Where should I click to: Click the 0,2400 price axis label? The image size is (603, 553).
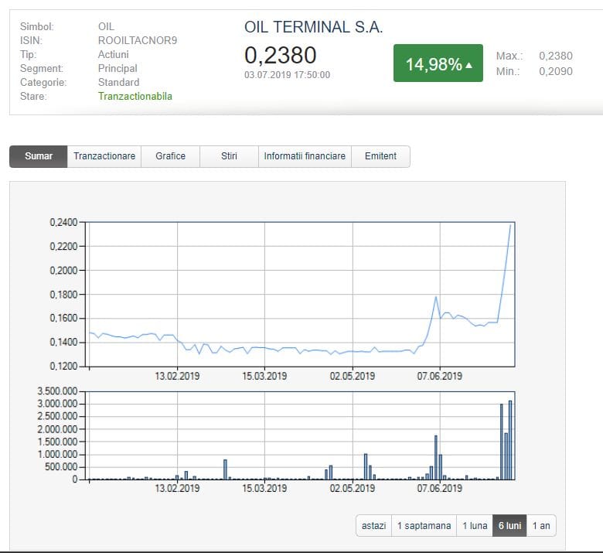click(63, 223)
